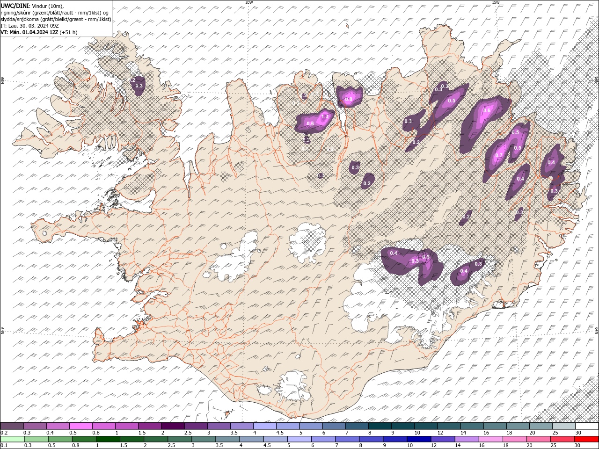The width and height of the screenshot is (599, 449).
Task: Click the 'UWC/DINI: Vindur (10m)' title text
Action: [x=32, y=6]
